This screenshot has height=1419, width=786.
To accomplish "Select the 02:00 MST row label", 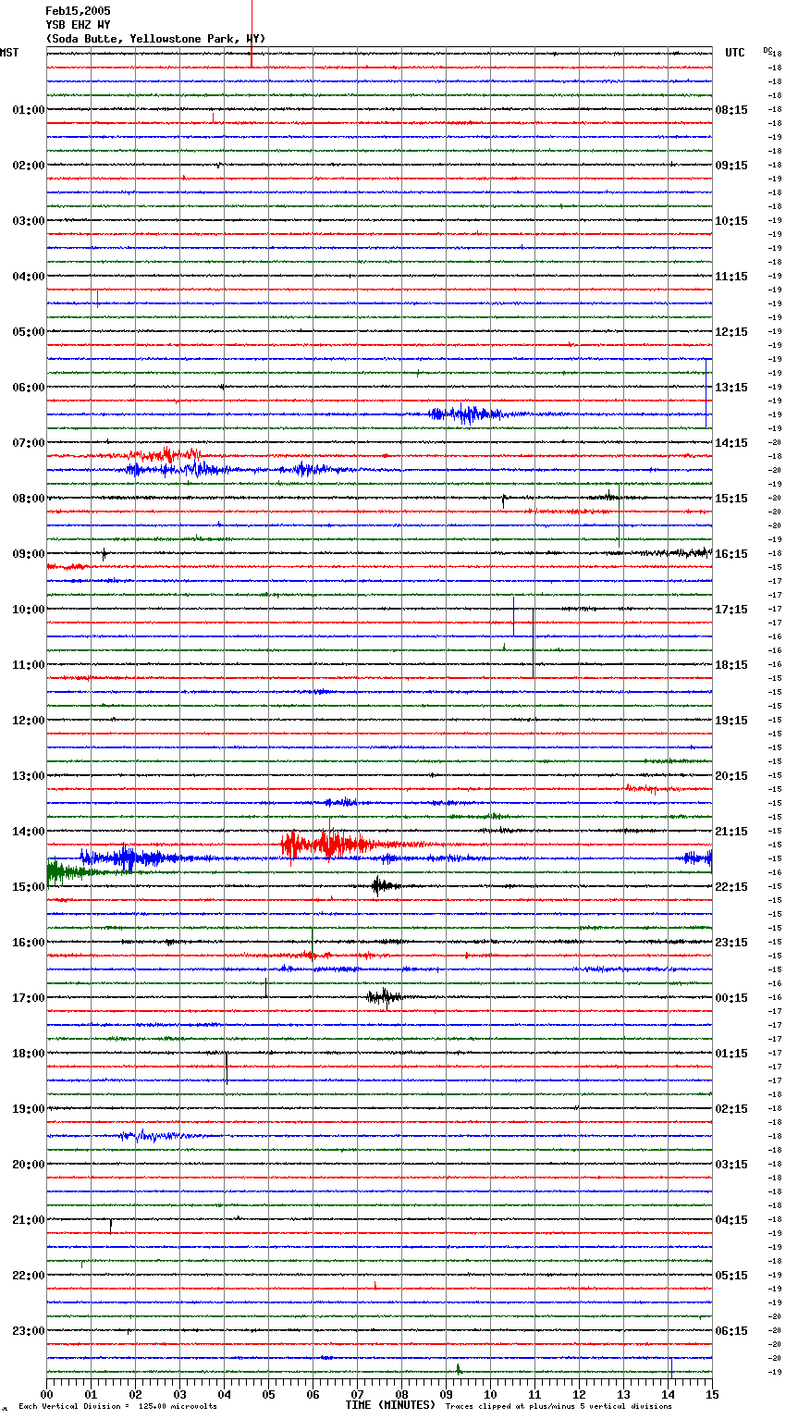I will click(x=29, y=166).
